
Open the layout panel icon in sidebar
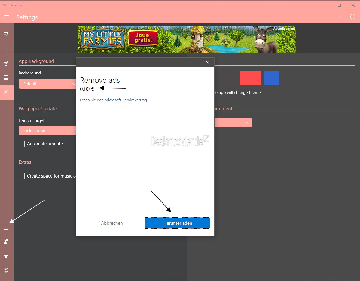tap(6, 49)
